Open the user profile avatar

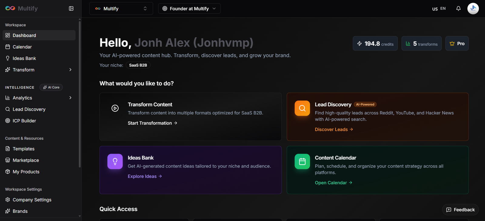473,8
